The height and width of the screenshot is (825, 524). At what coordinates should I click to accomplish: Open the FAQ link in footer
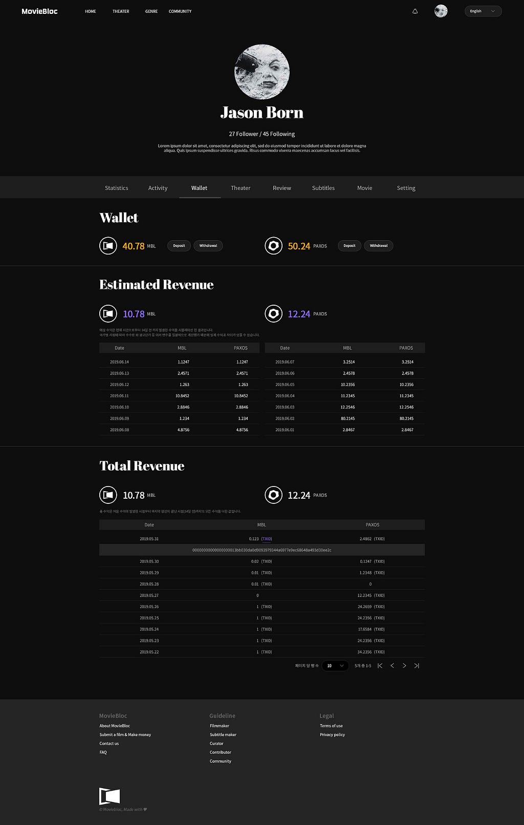[103, 752]
